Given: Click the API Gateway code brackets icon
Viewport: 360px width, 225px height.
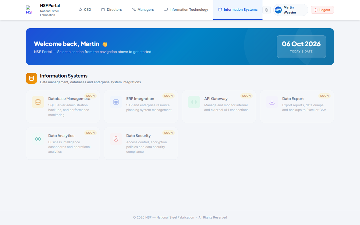Looking at the screenshot, I should (194, 102).
